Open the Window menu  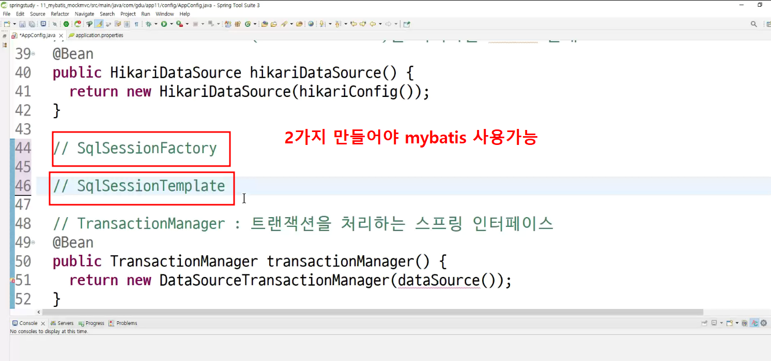[165, 14]
